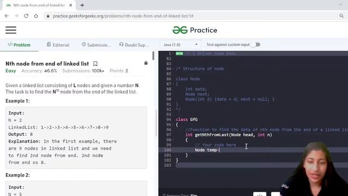This screenshot has width=348, height=196.
Task: Reload the current page
Action: pos(26,16)
